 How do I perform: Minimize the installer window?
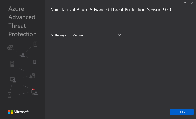(185, 2)
